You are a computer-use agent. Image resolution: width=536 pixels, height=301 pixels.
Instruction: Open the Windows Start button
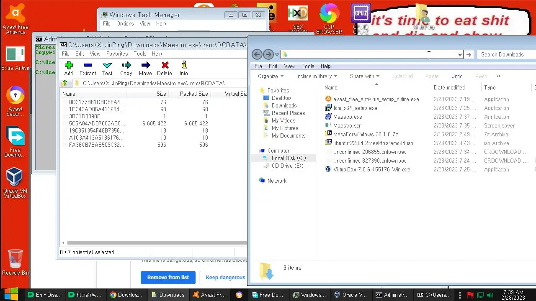pyautogui.click(x=11, y=294)
